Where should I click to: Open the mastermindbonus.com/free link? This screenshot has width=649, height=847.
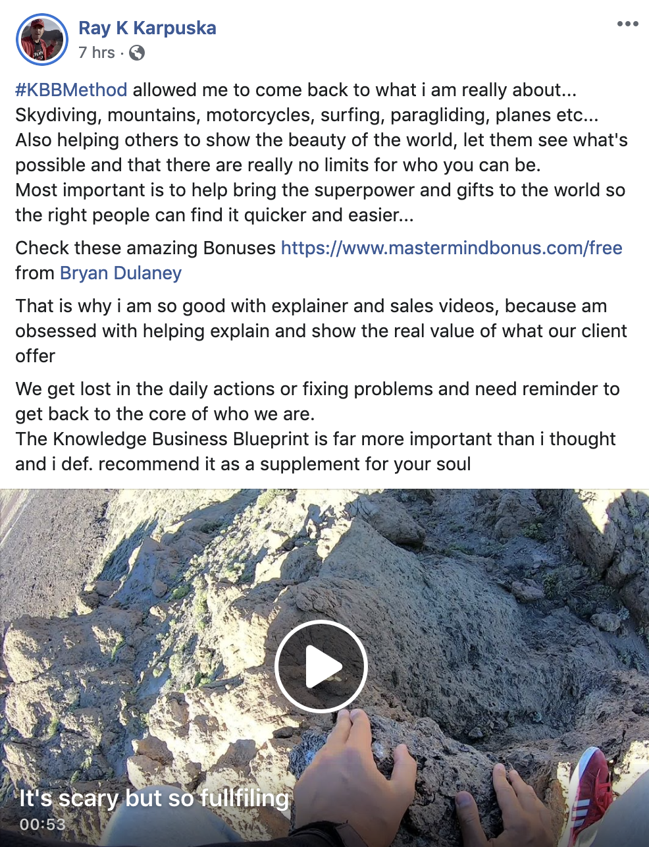click(451, 248)
